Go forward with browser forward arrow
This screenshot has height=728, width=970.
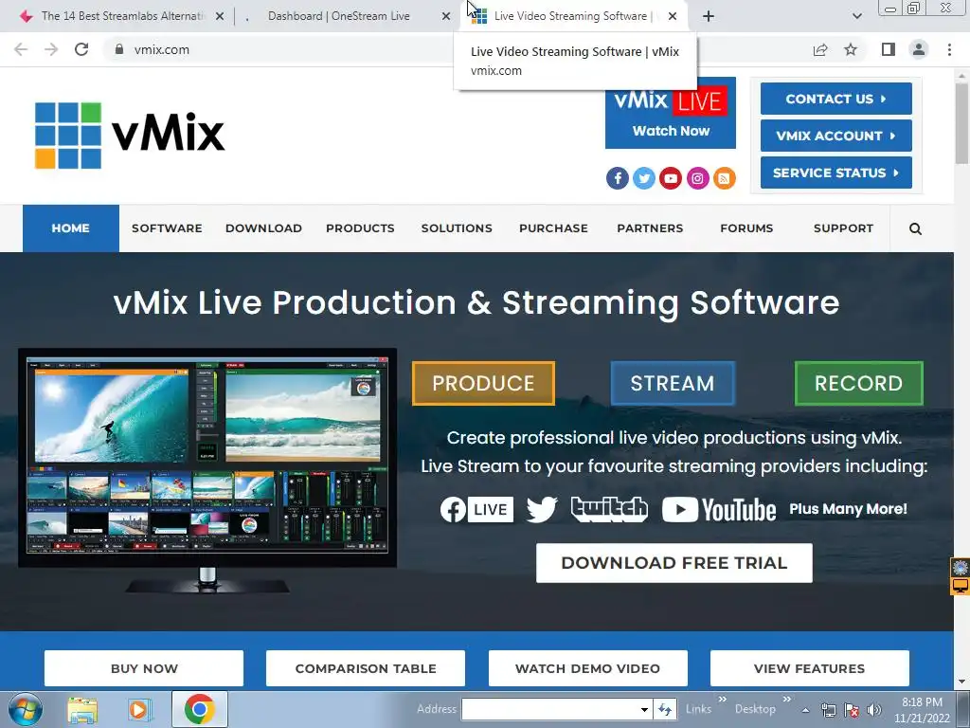click(51, 49)
